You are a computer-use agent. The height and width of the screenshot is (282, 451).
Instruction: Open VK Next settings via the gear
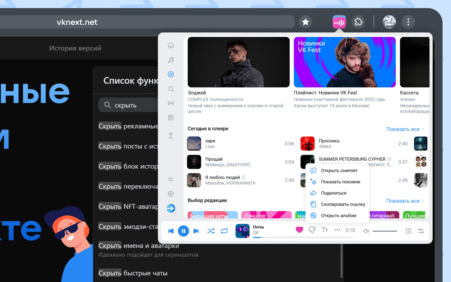pyautogui.click(x=171, y=194)
